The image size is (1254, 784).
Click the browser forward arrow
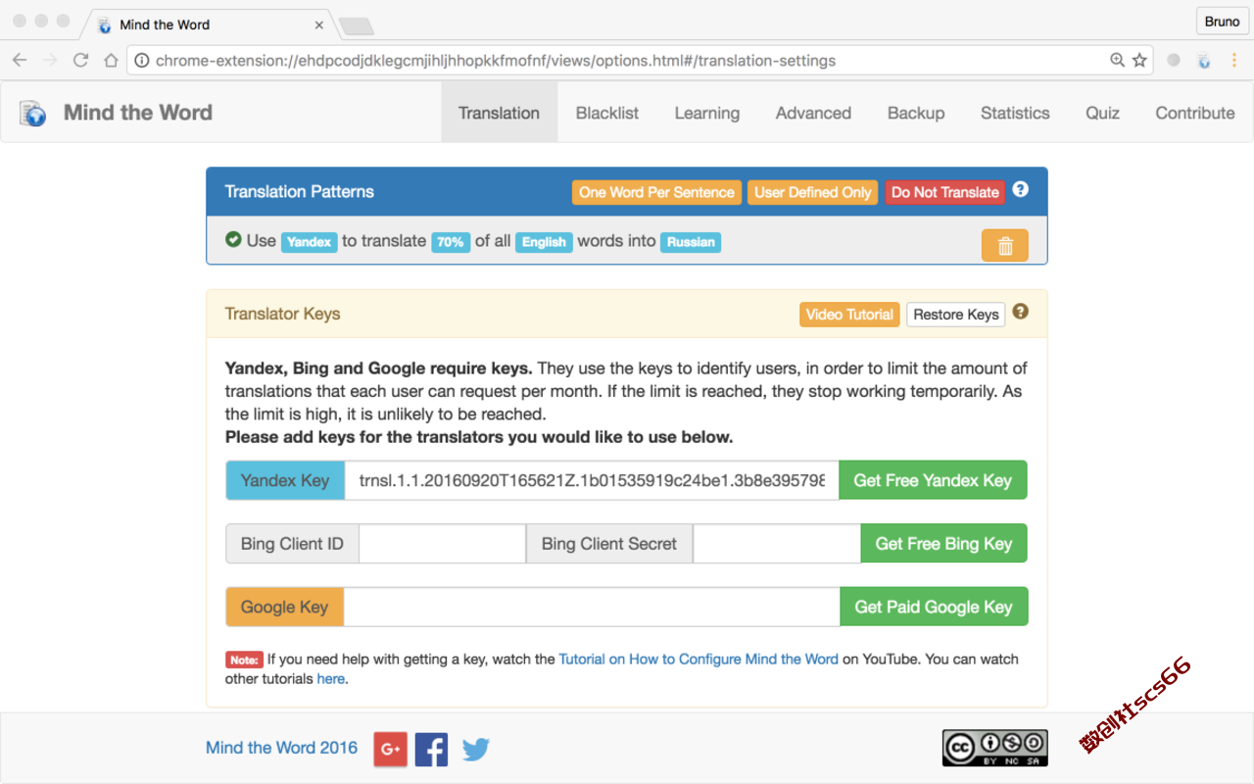[x=50, y=61]
